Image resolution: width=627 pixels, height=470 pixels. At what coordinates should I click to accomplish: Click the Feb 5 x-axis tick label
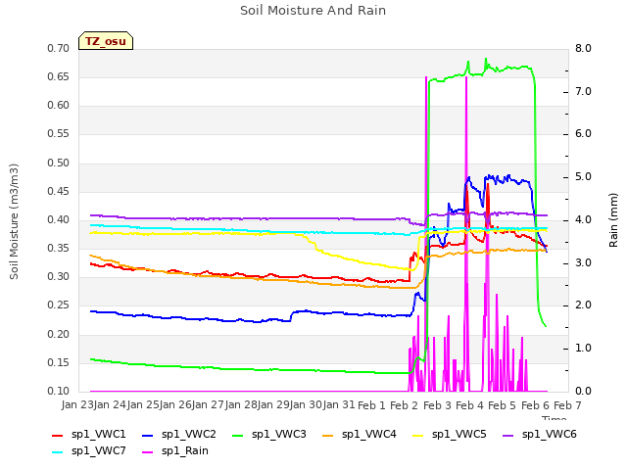(x=503, y=405)
